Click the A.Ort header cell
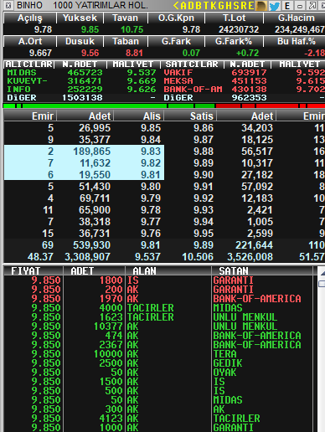325x432 pixels. point(29,41)
